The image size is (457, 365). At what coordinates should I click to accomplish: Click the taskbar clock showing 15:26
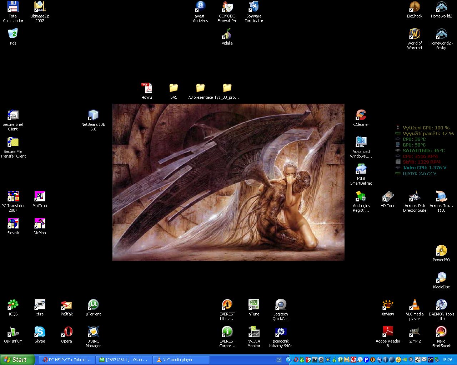(447, 360)
